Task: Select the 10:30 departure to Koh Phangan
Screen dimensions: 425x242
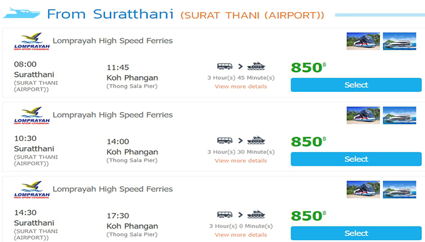Action: click(x=356, y=159)
